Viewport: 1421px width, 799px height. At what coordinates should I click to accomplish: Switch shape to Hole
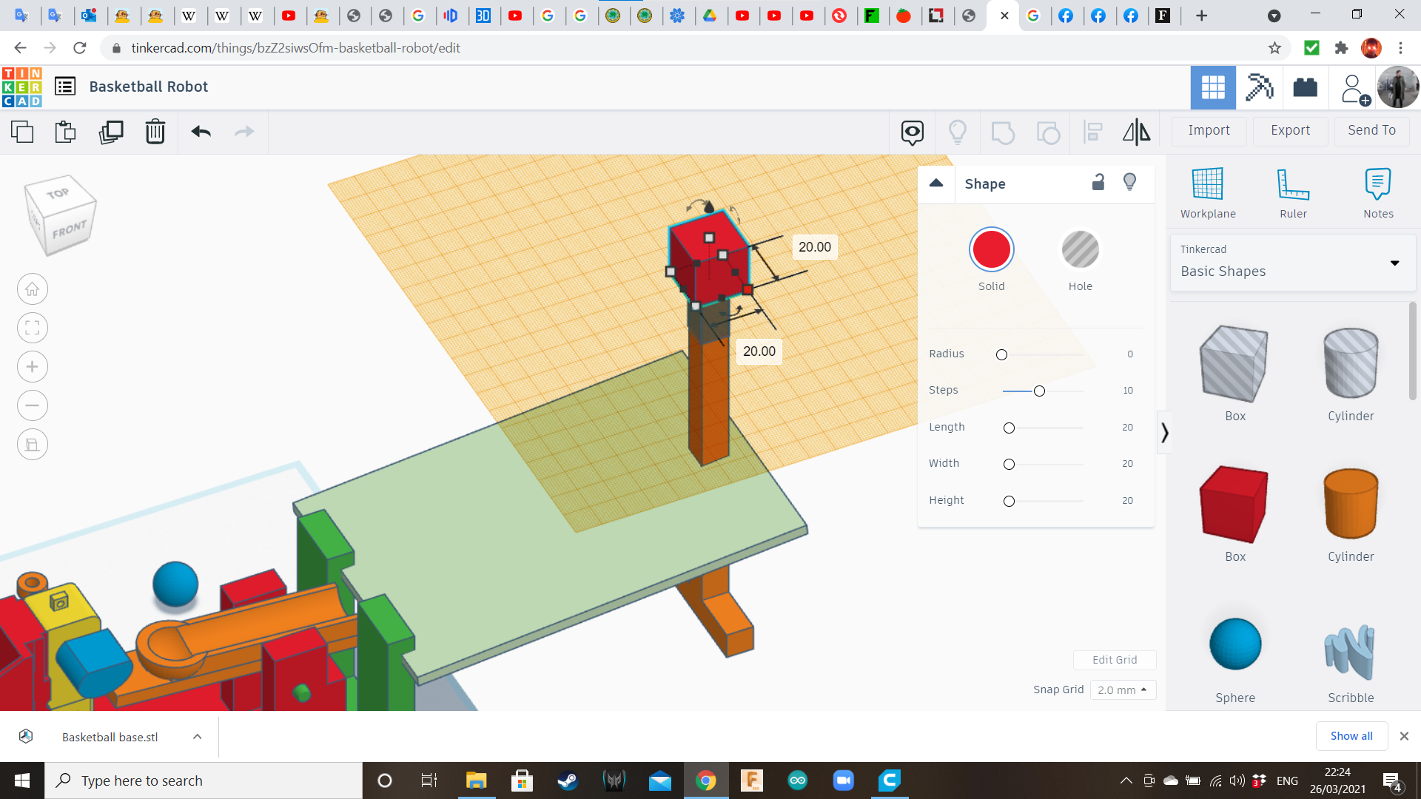coord(1080,250)
